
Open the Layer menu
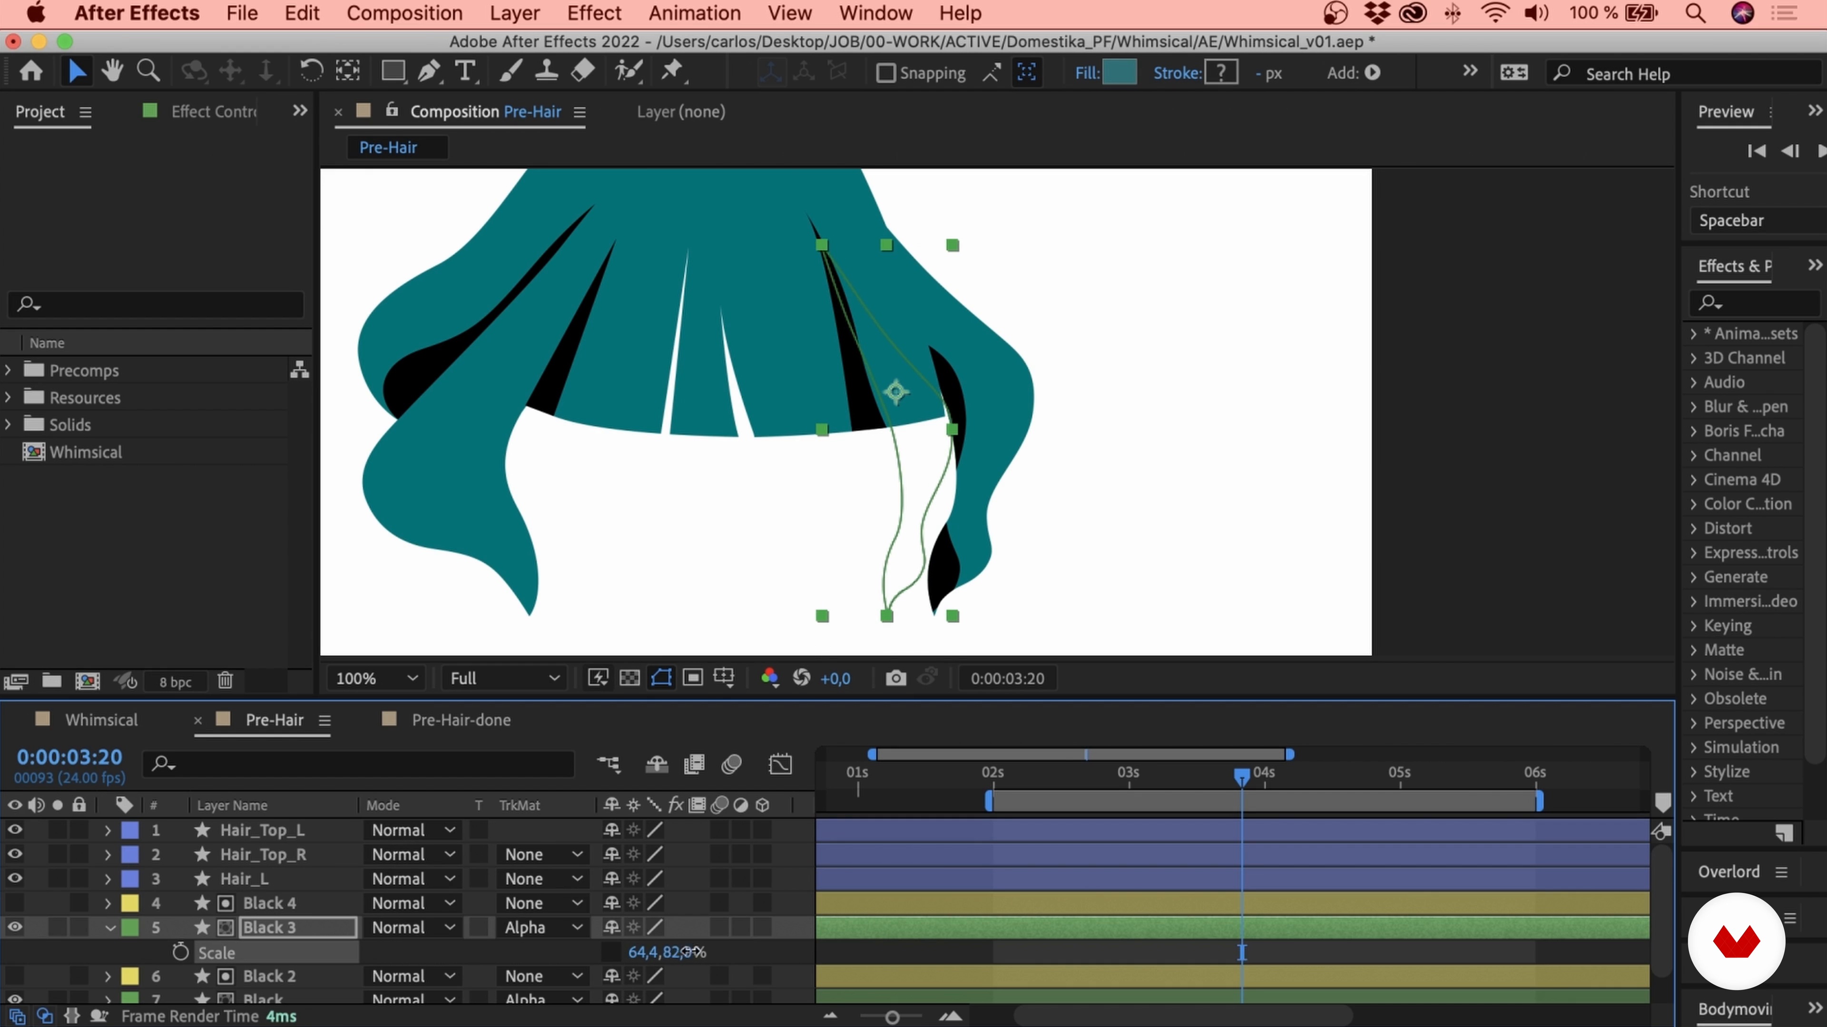[514, 13]
